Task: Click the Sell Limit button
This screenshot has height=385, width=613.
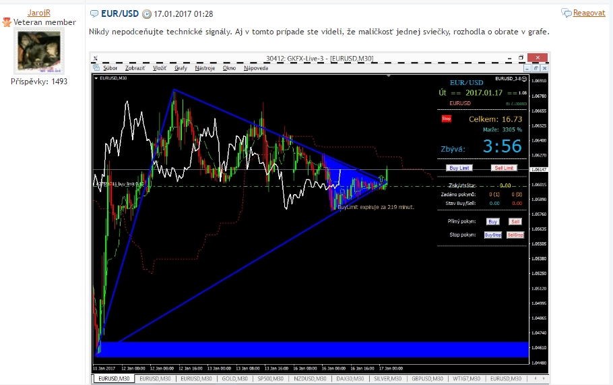Action: click(504, 168)
